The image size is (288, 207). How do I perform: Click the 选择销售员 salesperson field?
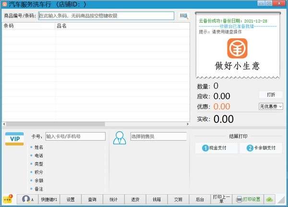click(x=158, y=136)
